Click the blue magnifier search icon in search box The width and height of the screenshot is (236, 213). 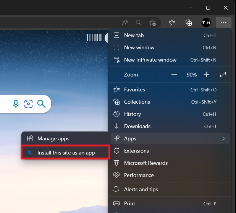coord(41,104)
